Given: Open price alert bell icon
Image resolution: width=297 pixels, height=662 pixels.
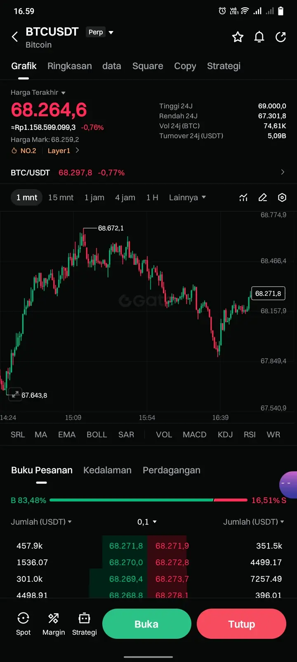Looking at the screenshot, I should (x=259, y=37).
